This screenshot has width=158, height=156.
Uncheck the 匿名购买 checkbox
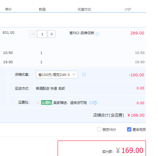(x=129, y=129)
